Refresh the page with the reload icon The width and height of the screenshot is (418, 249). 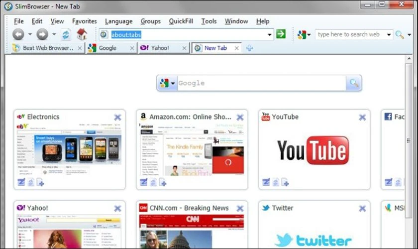66,34
